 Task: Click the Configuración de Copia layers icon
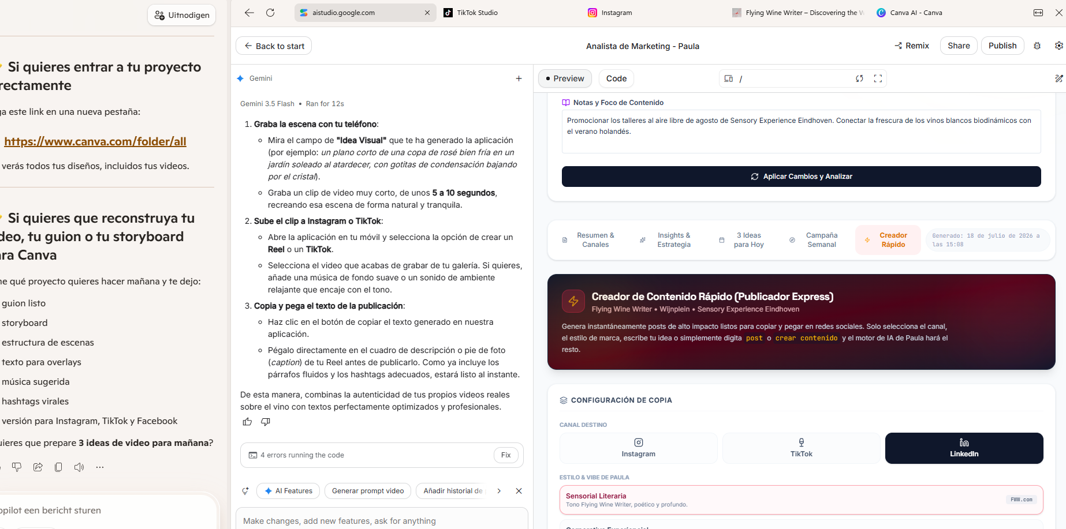(x=564, y=400)
